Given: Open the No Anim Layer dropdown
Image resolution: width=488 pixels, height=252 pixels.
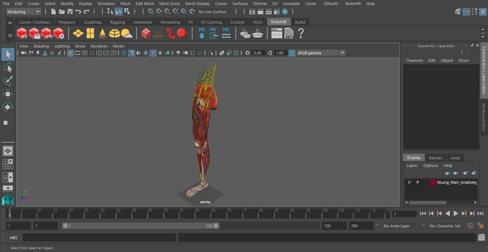Looking at the screenshot, I should pos(400,226).
